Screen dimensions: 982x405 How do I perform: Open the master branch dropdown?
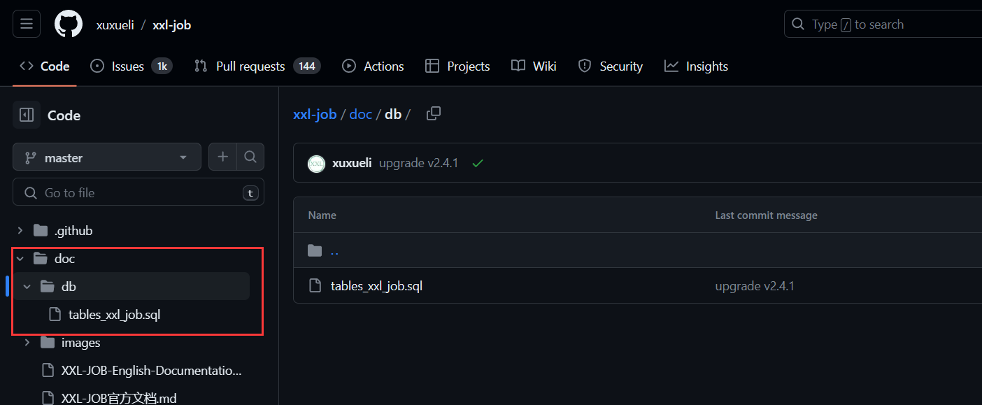click(x=107, y=158)
